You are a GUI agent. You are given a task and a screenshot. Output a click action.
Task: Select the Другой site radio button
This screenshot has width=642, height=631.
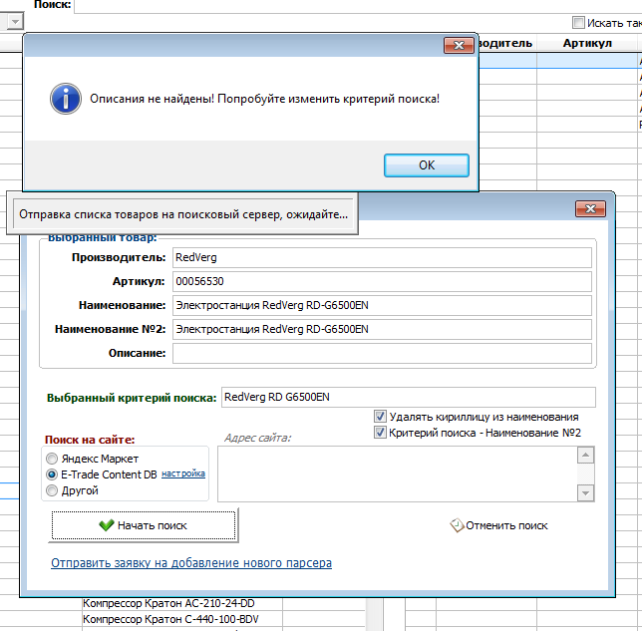[52, 490]
